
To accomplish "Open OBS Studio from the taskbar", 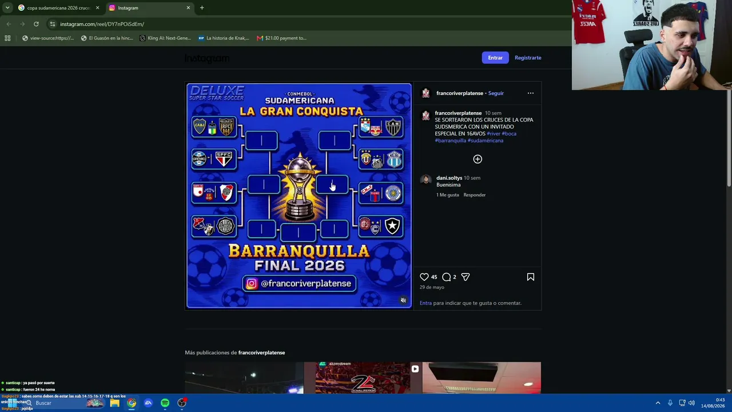I will click(182, 403).
